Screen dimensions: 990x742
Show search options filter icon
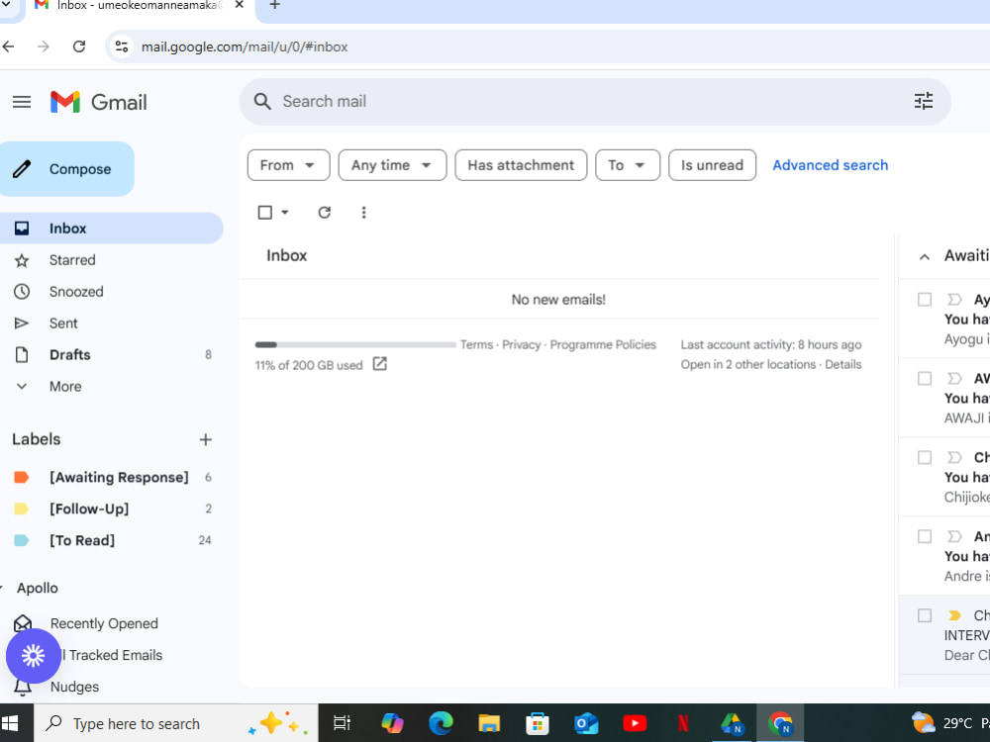coord(923,101)
